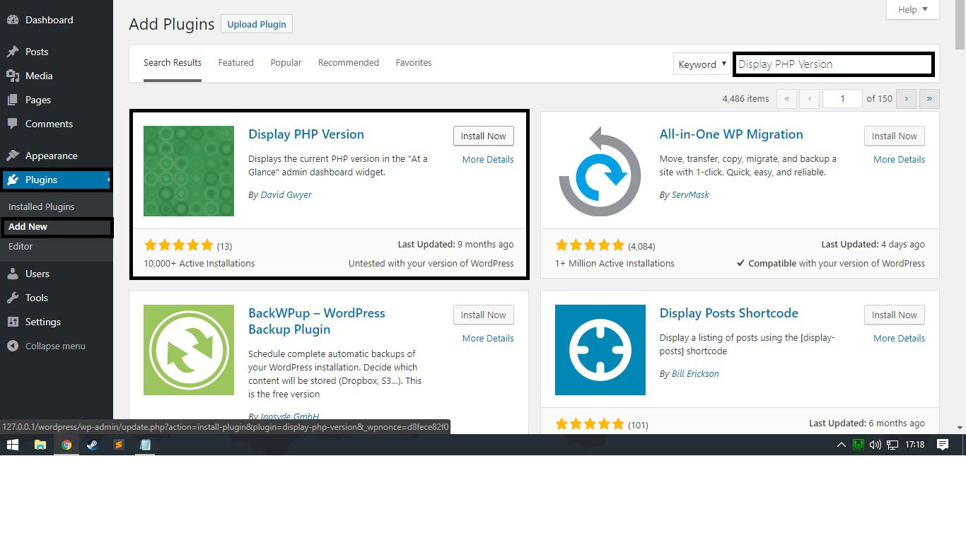Open More Details for Display Posts Shortcode
Viewport: 966px width, 543px height.
pyautogui.click(x=899, y=338)
